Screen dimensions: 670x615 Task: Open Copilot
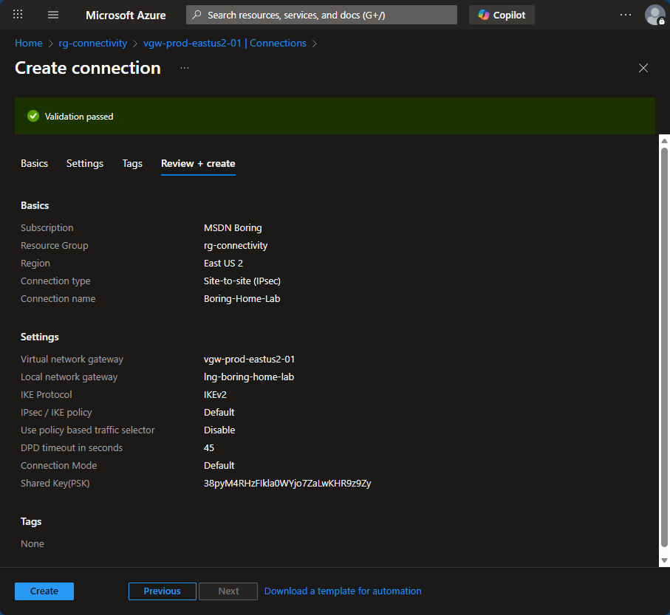(502, 15)
